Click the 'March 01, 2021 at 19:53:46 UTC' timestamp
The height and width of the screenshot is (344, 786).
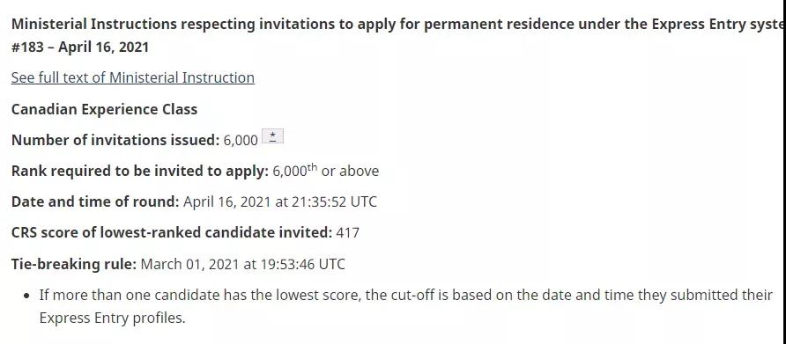[x=242, y=264]
